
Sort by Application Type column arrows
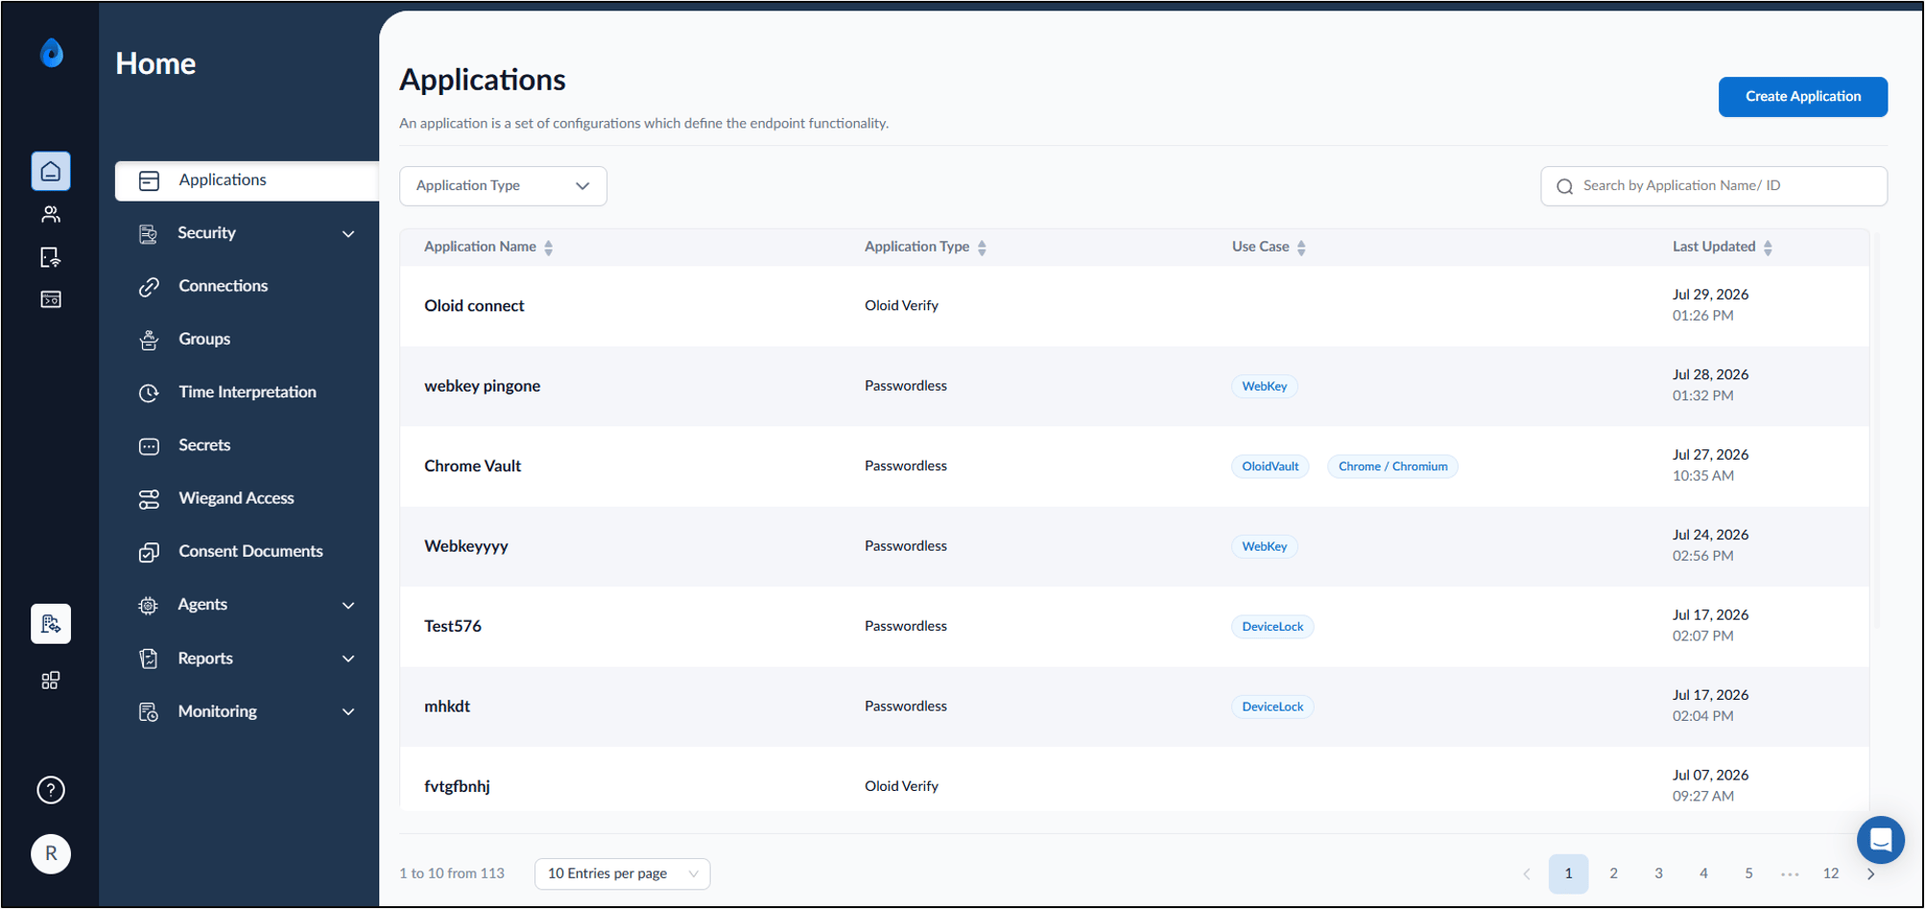click(982, 248)
